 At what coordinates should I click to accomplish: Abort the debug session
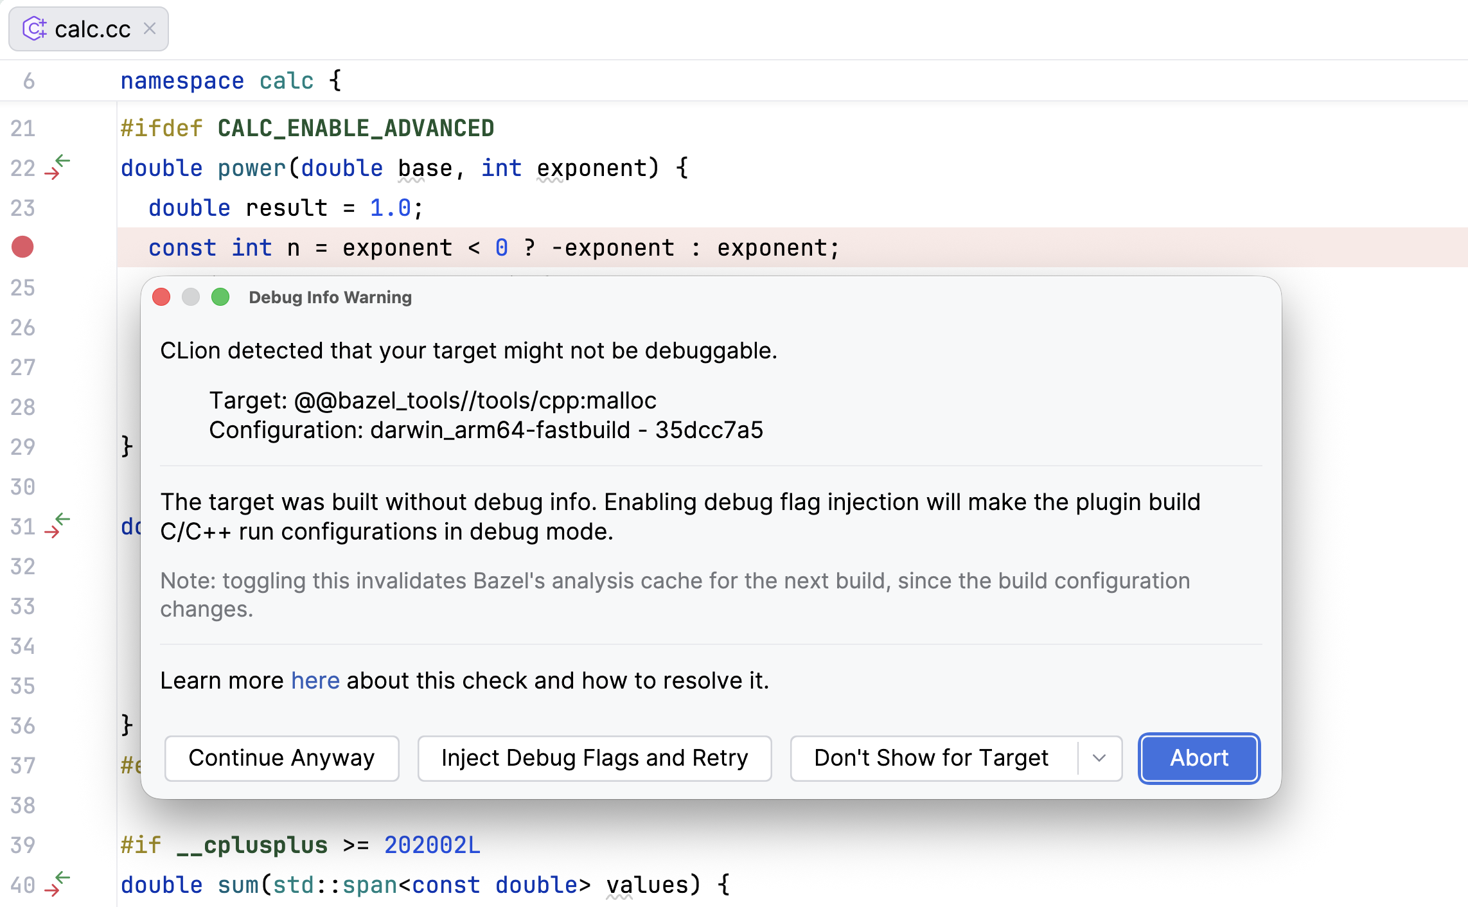coord(1199,758)
